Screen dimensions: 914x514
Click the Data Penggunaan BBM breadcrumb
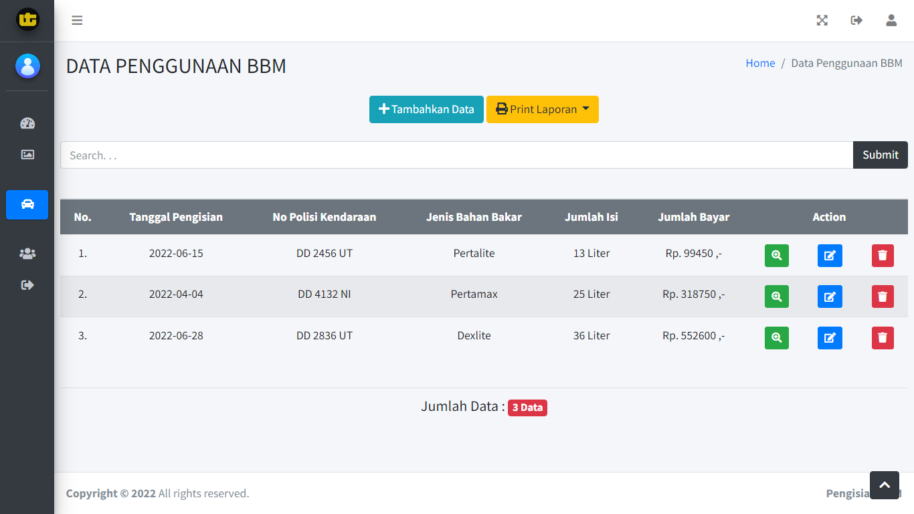(846, 63)
